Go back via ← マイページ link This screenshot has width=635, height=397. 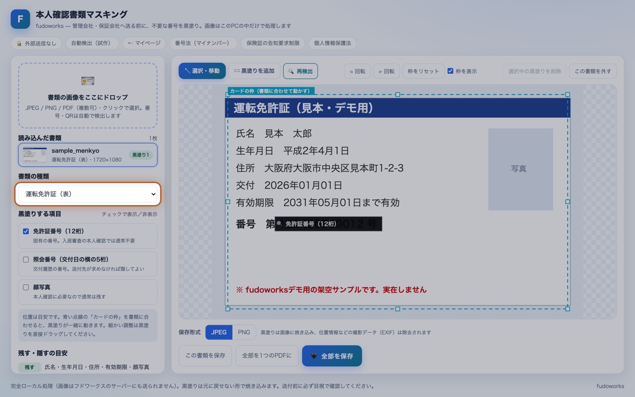tap(144, 43)
